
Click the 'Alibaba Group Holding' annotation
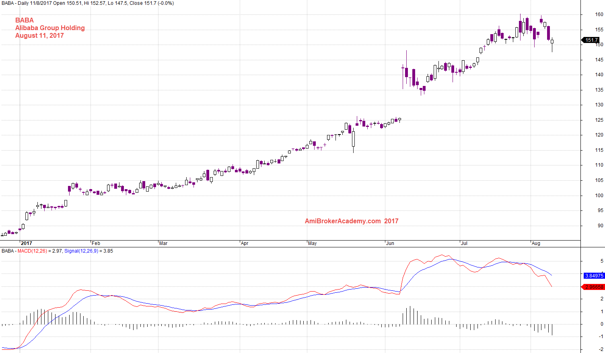coord(50,28)
